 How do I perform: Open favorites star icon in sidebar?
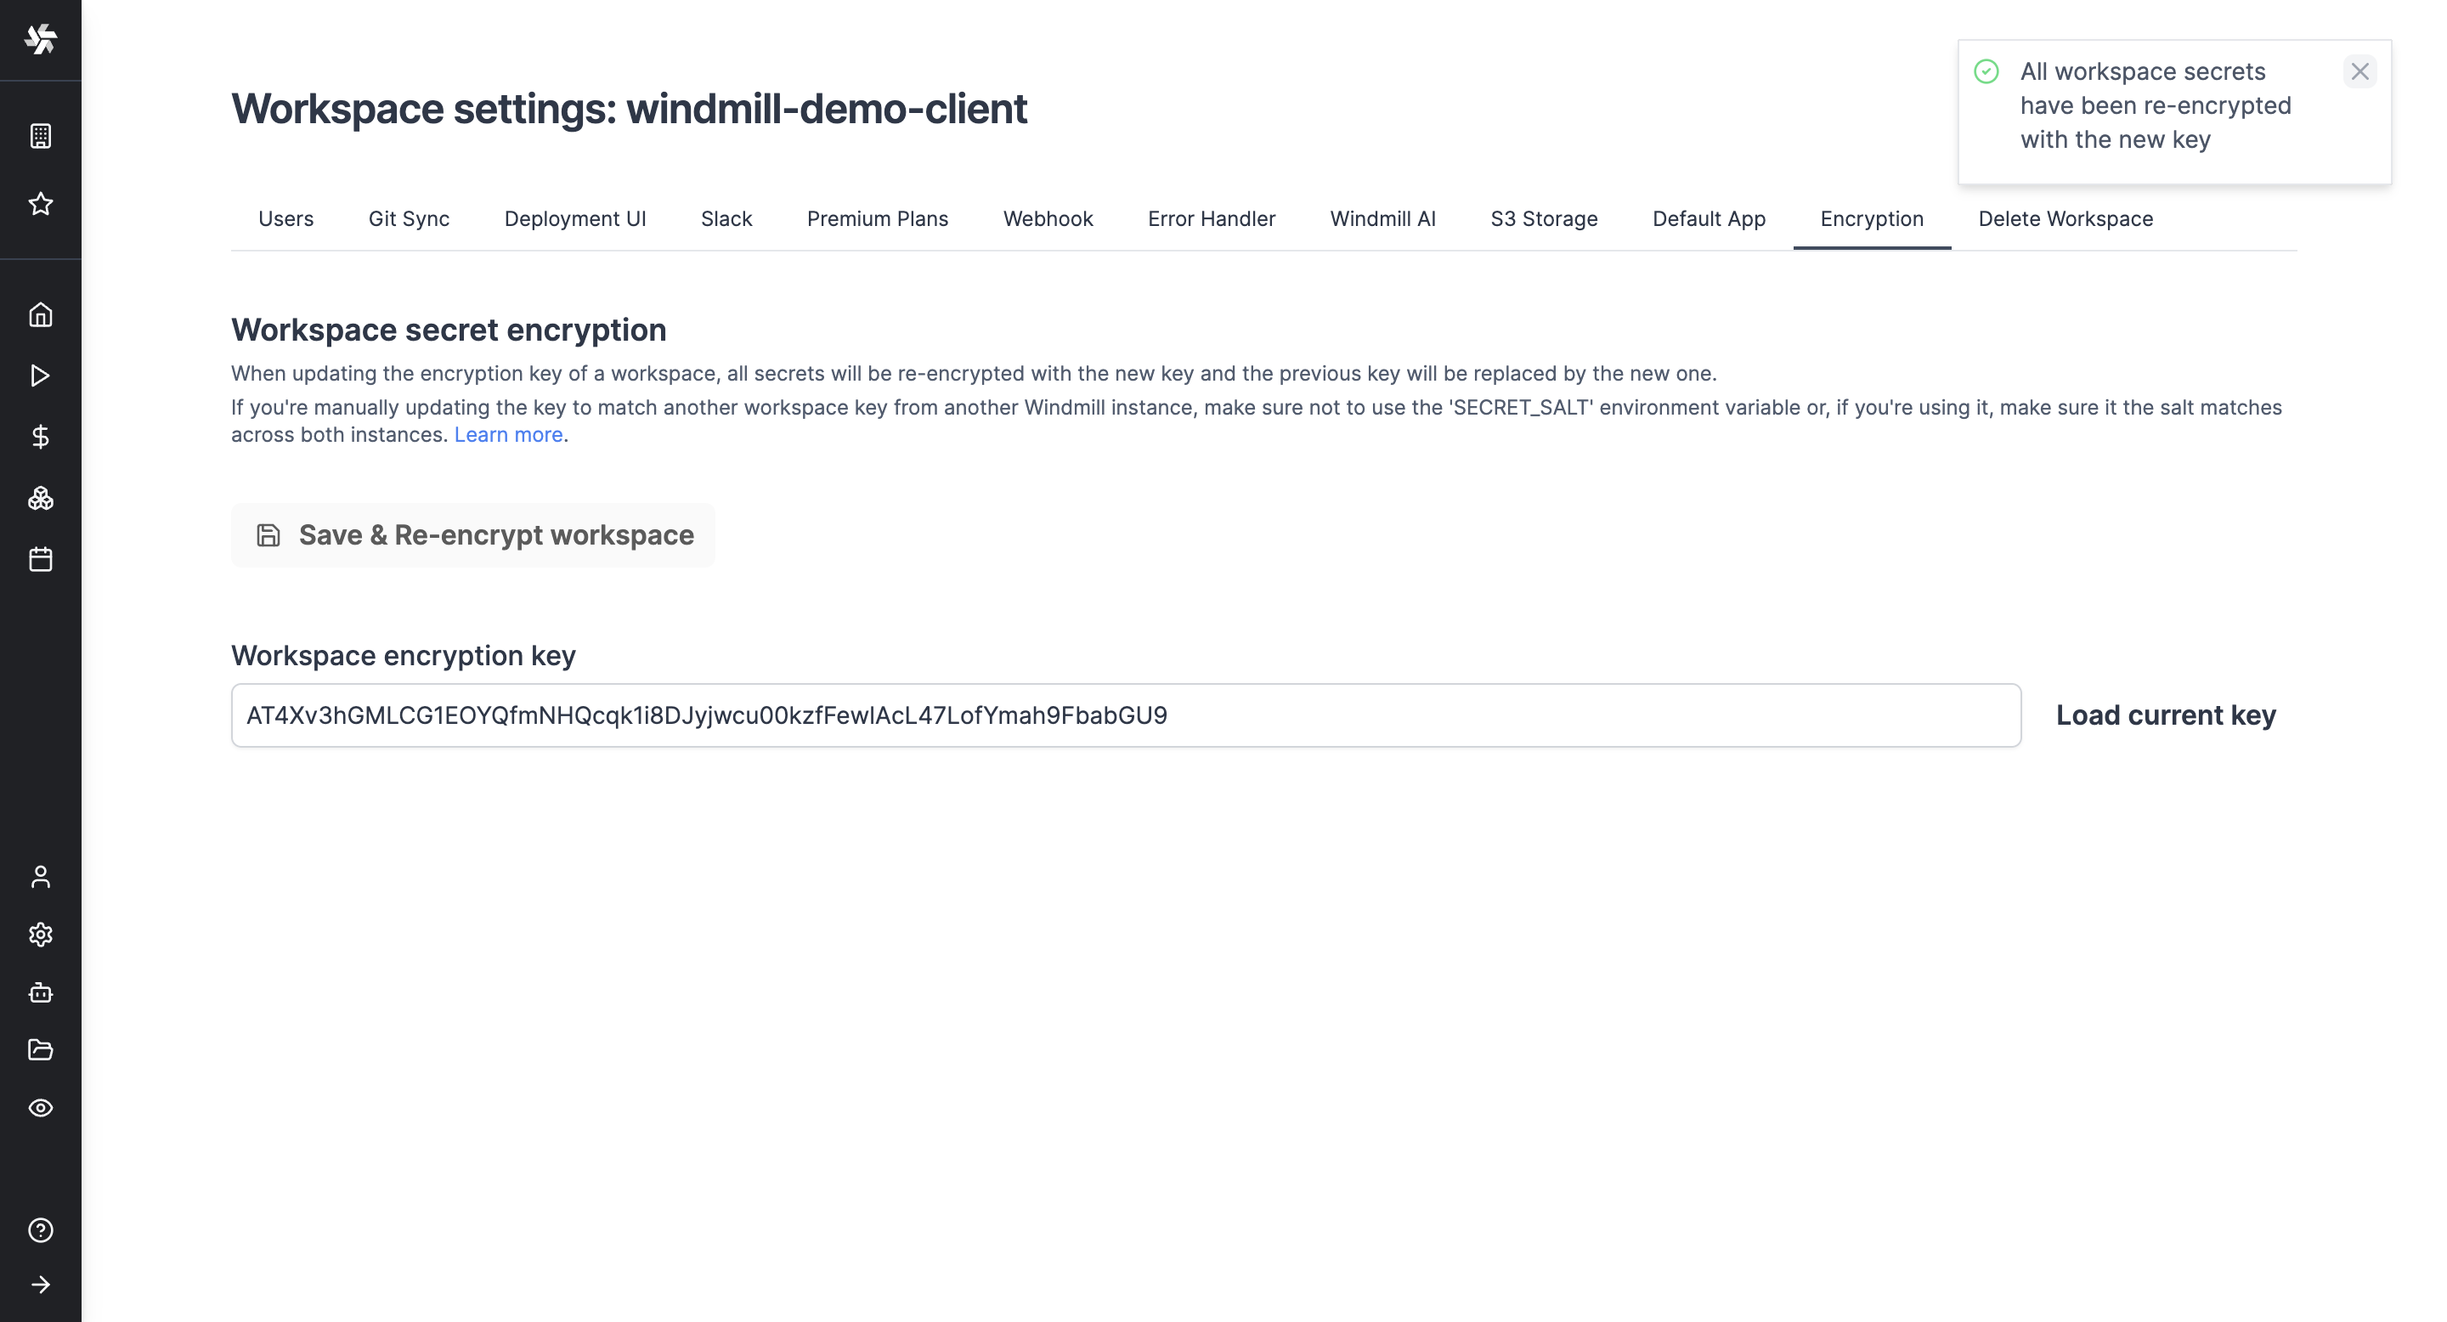point(40,203)
